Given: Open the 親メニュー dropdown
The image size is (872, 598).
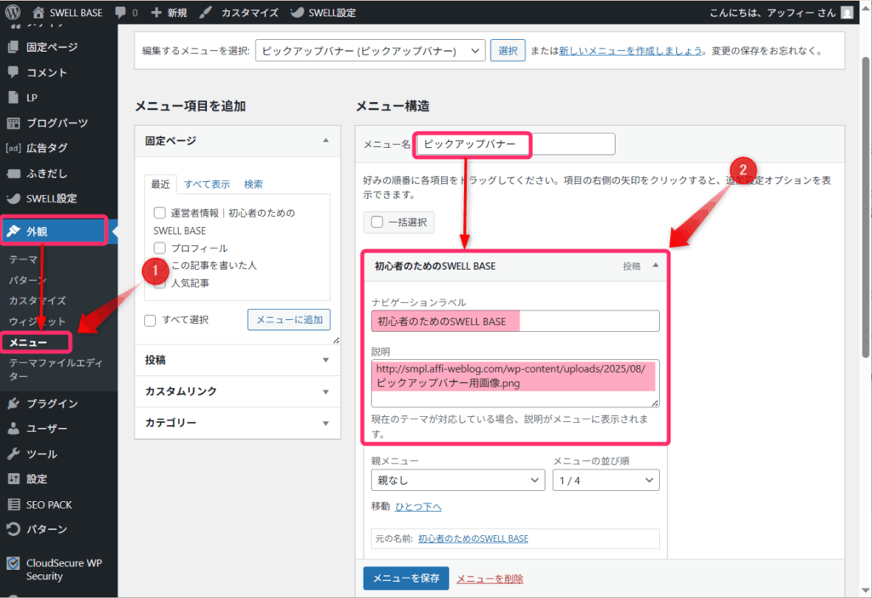Looking at the screenshot, I should tap(457, 481).
